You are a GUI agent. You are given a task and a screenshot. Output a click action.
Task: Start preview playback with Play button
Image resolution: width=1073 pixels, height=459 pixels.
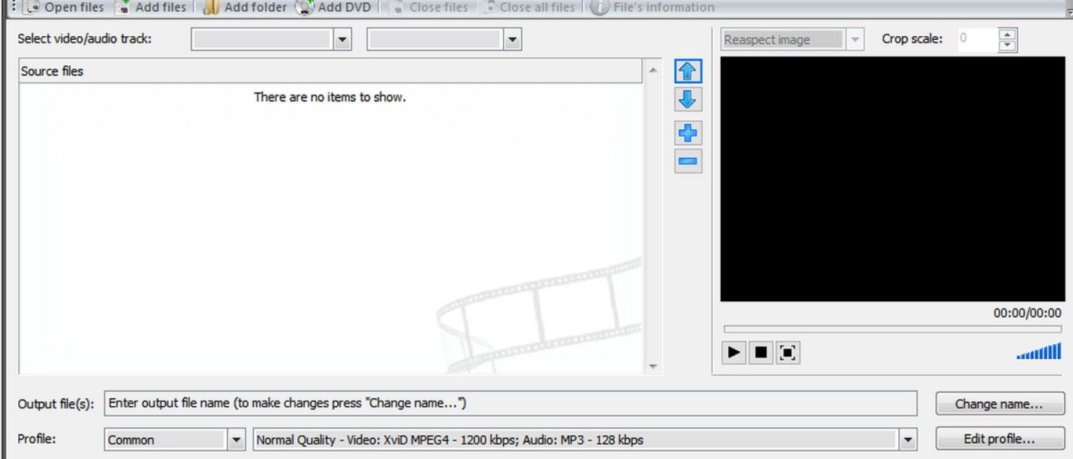[x=734, y=353]
